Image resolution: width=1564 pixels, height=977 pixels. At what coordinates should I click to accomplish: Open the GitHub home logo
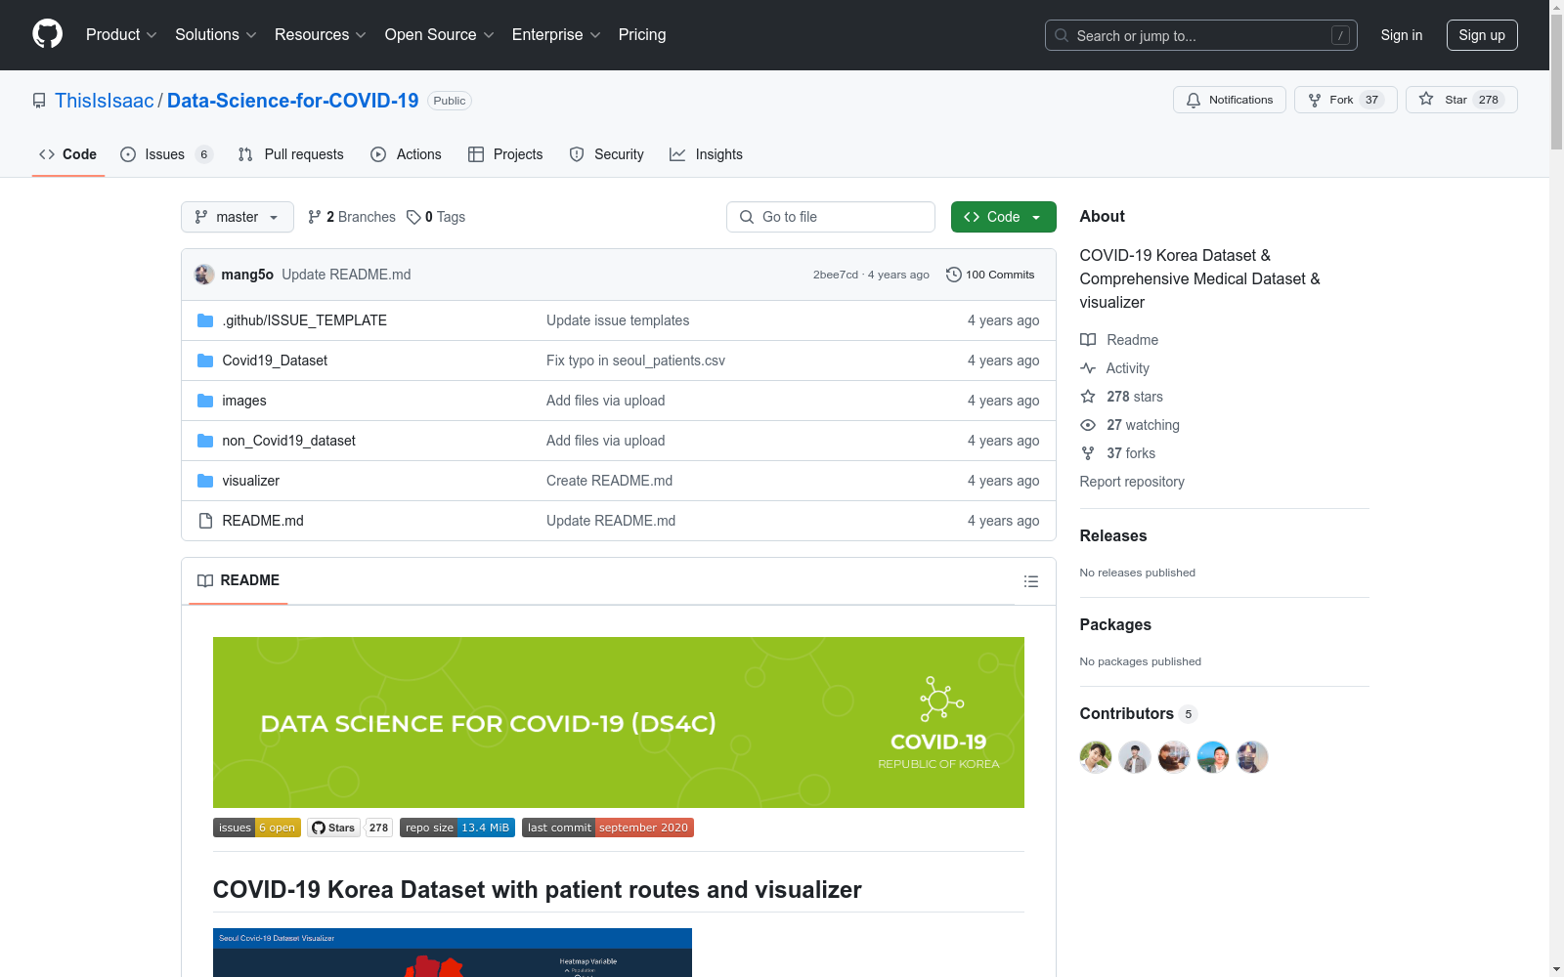coord(47,34)
